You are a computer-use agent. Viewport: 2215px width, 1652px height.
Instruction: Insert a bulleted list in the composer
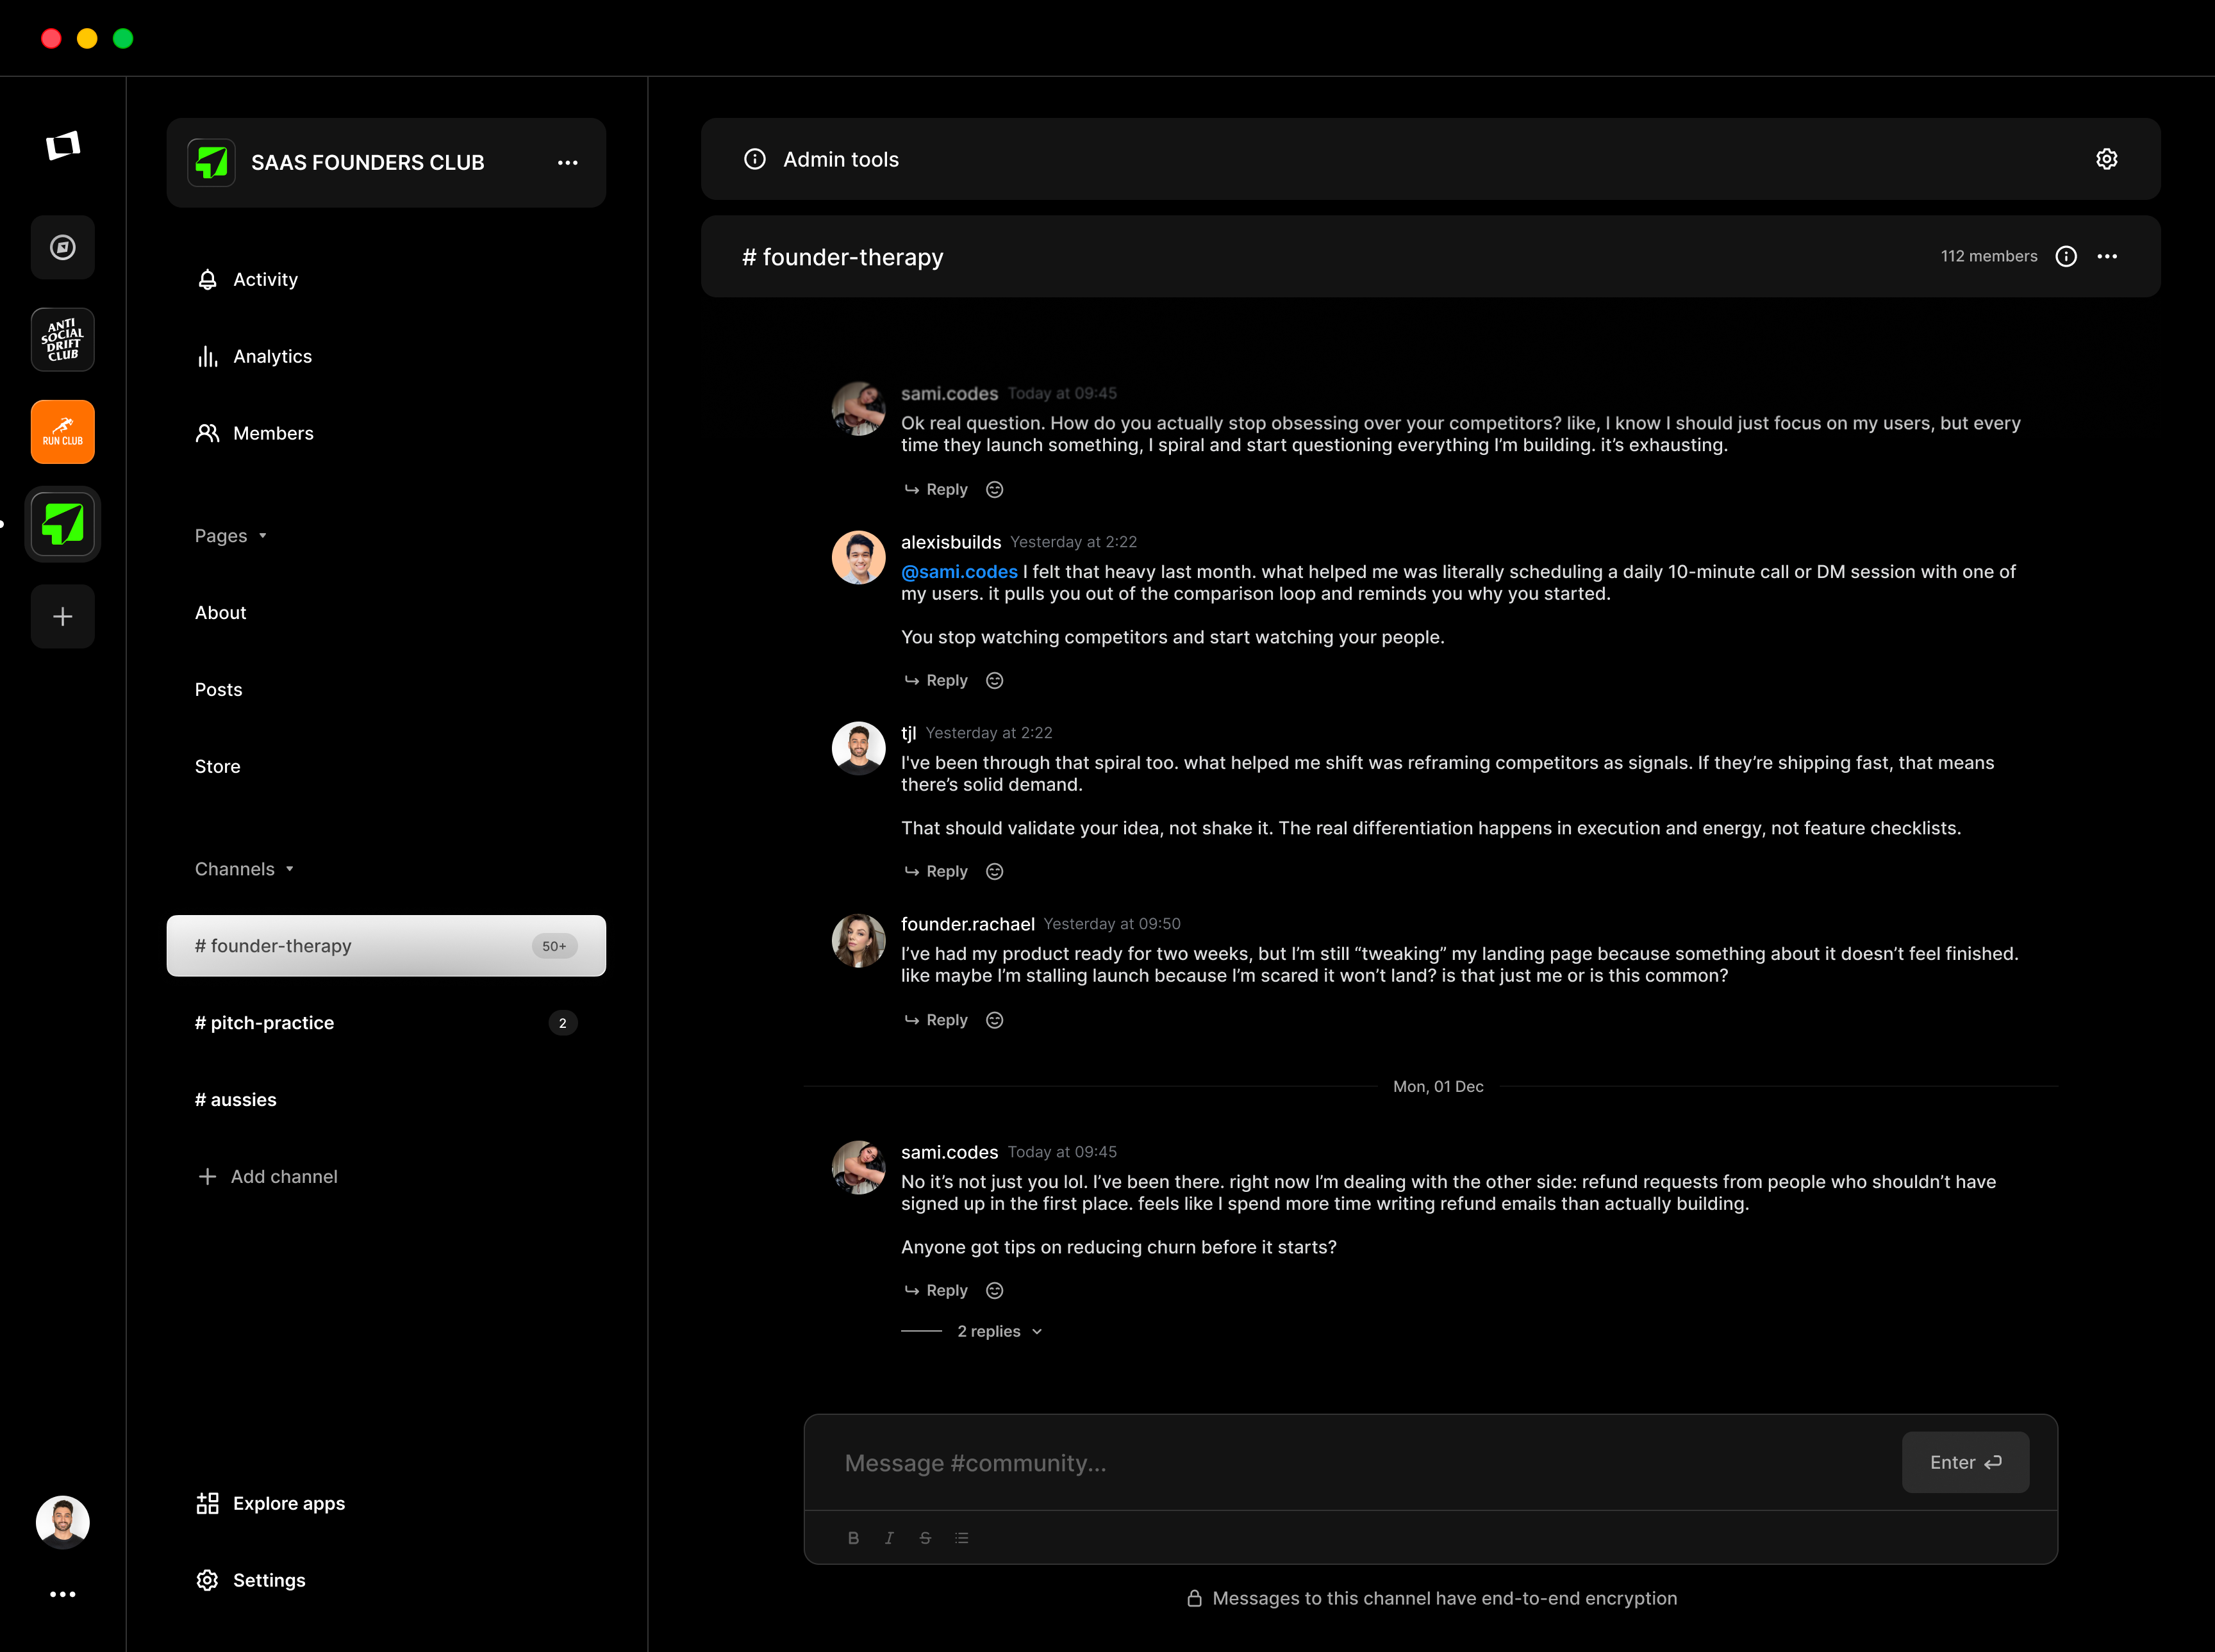[x=962, y=1537]
